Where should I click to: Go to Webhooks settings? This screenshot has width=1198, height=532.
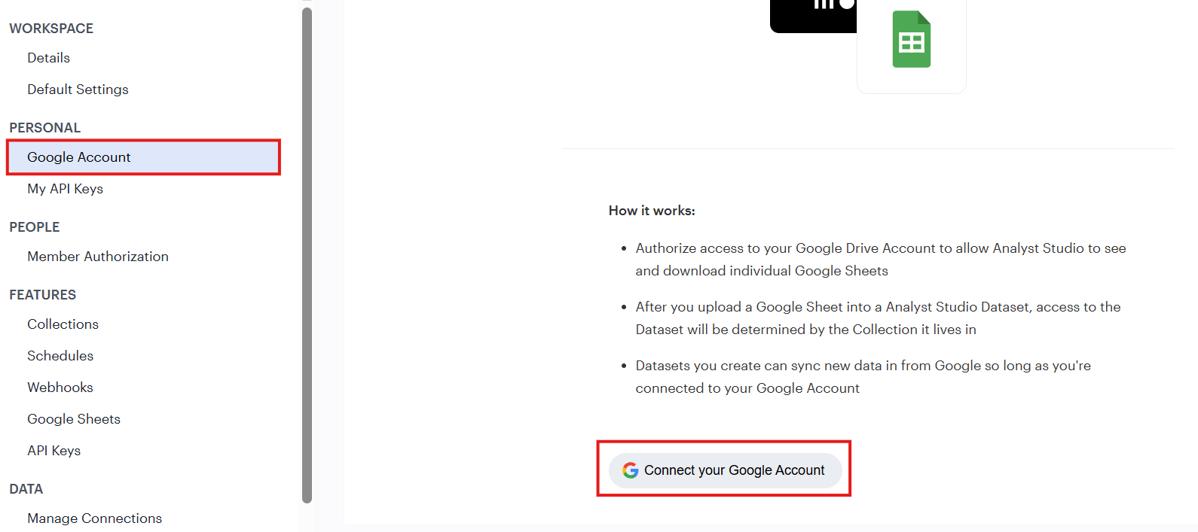click(x=60, y=388)
